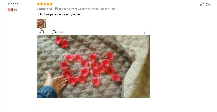Click the "Color: red" variant text
217x112 pixels.
[44, 9]
